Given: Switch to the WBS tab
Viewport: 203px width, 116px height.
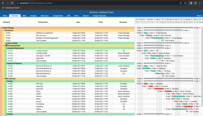Looking at the screenshot, I should [x=24, y=16].
